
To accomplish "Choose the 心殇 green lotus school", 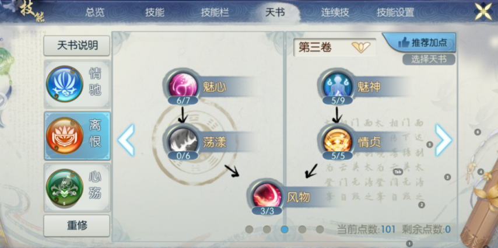I will click(x=77, y=187).
